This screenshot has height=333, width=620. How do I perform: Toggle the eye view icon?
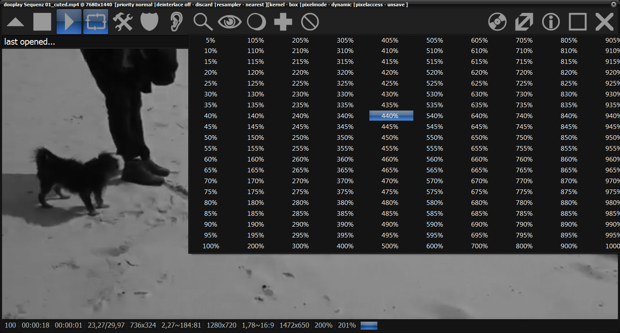click(x=230, y=22)
